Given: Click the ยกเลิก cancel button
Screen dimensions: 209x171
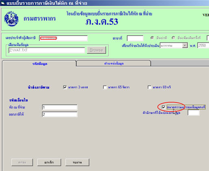Looking at the screenshot, I should click(49, 162).
